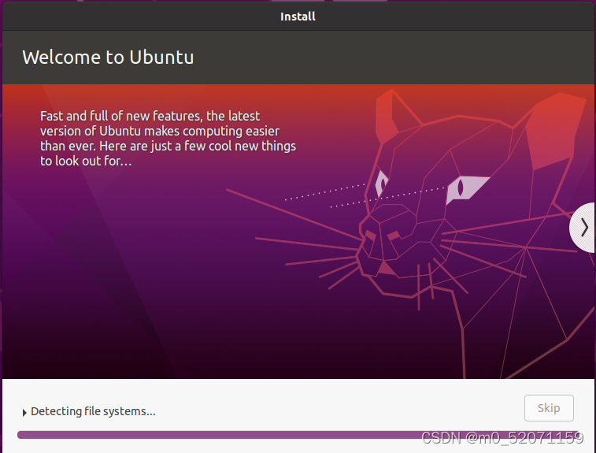This screenshot has height=453, width=596.
Task: Advance slideshow with the right chevron arrow
Action: pyautogui.click(x=583, y=228)
